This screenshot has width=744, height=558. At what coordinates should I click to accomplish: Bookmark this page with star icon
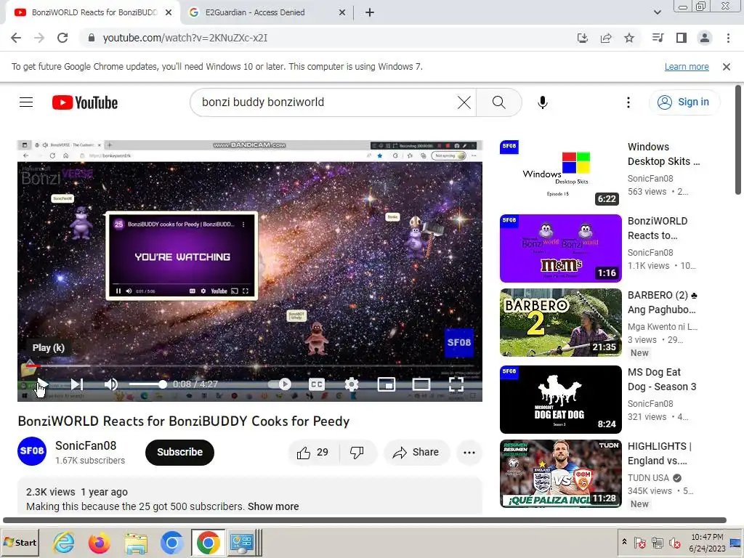629,38
